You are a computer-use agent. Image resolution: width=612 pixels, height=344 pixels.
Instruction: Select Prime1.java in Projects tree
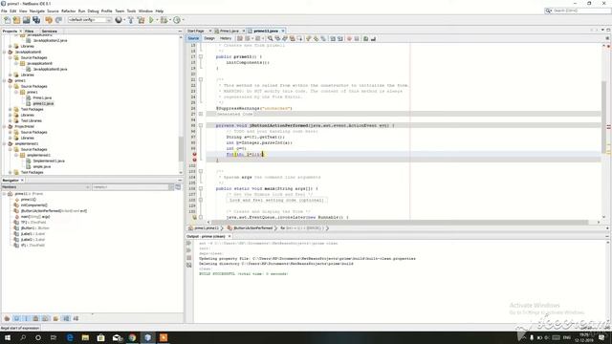[42, 97]
